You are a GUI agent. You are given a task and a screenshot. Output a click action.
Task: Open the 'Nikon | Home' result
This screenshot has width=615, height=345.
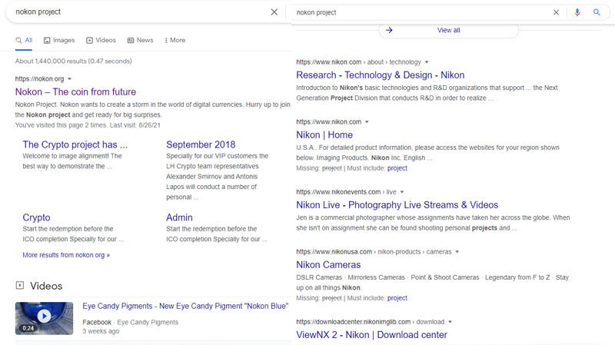(324, 135)
